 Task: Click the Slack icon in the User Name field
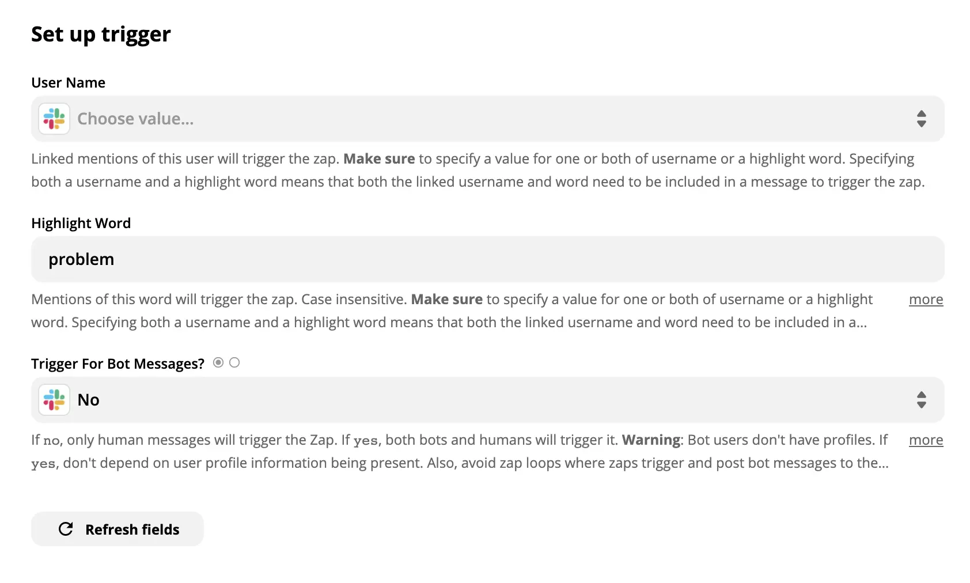[x=53, y=119]
